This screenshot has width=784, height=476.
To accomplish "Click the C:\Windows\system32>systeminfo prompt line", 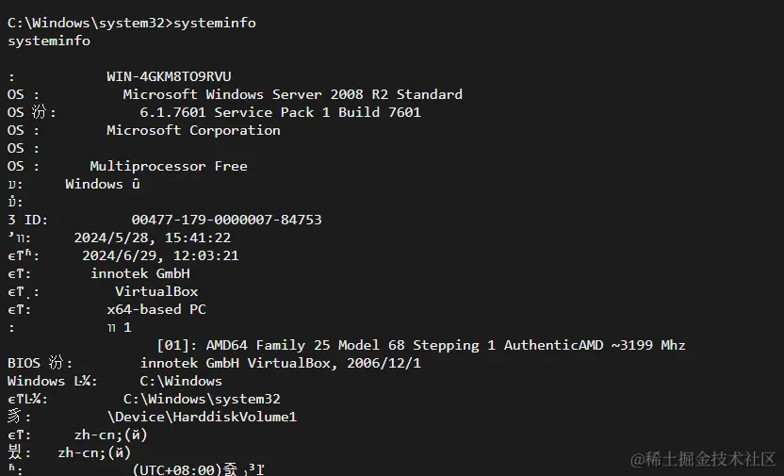I will [131, 23].
